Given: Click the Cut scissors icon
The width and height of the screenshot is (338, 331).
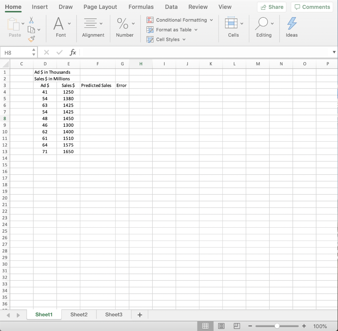Looking at the screenshot, I should tap(32, 20).
